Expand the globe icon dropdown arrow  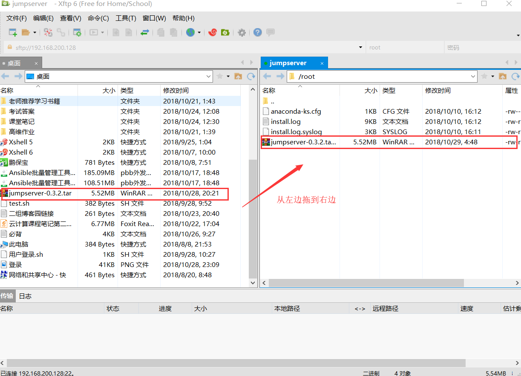199,32
